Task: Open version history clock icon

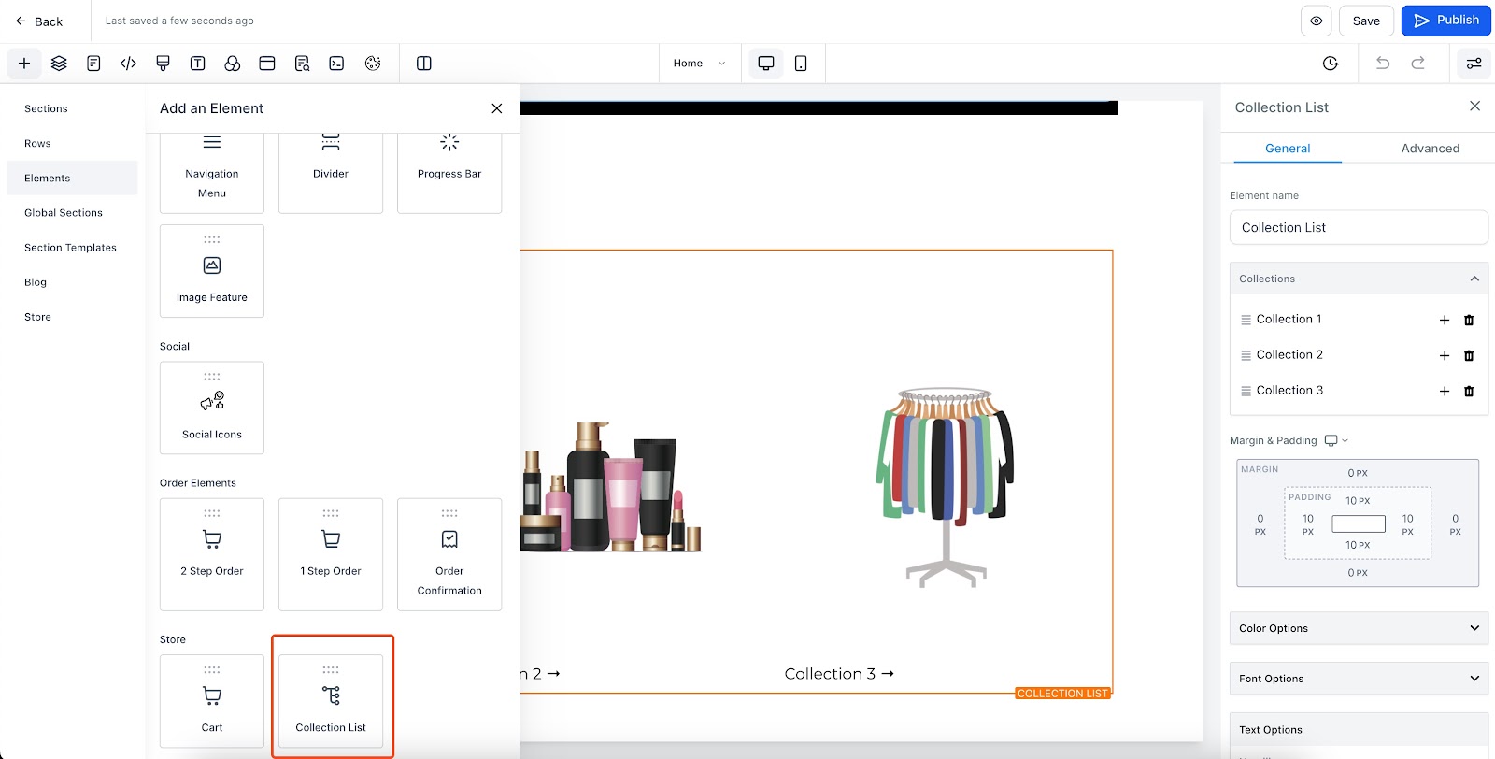Action: click(x=1331, y=64)
